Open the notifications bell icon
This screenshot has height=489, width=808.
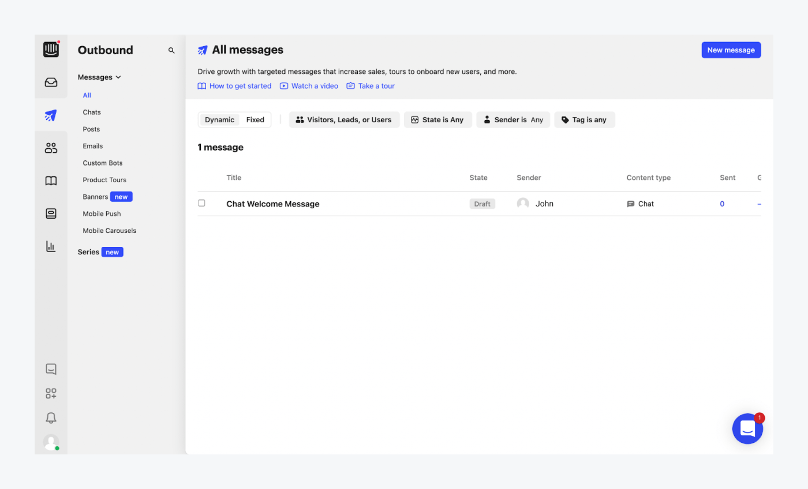51,417
